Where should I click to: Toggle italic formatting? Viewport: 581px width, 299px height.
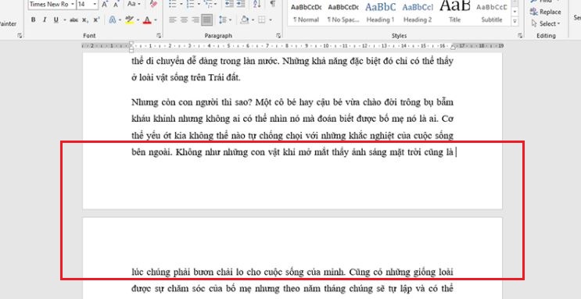tap(45, 20)
